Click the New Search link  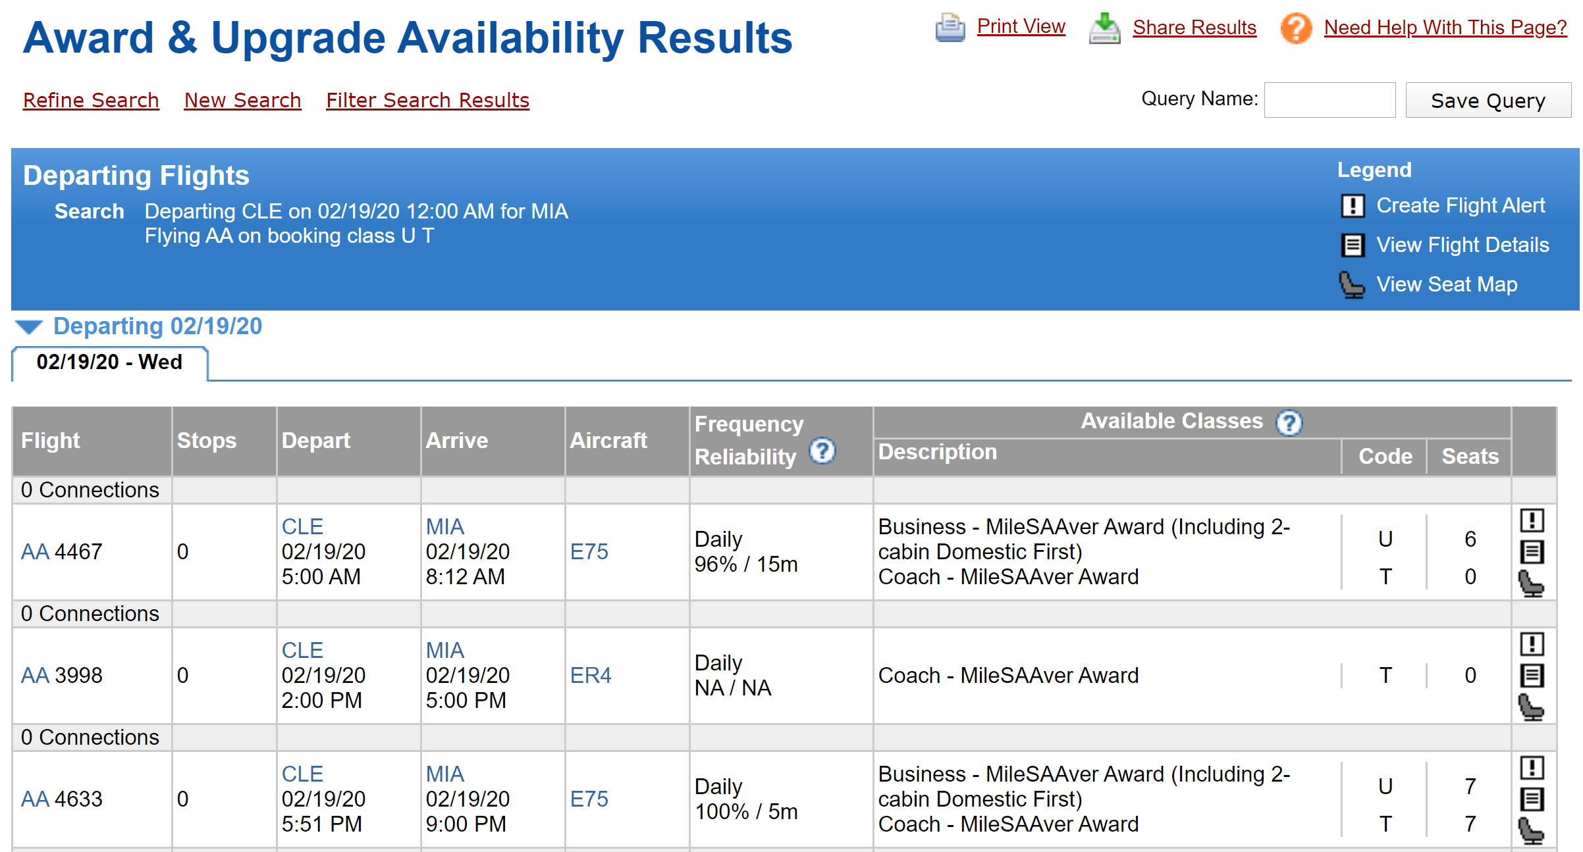tap(242, 100)
